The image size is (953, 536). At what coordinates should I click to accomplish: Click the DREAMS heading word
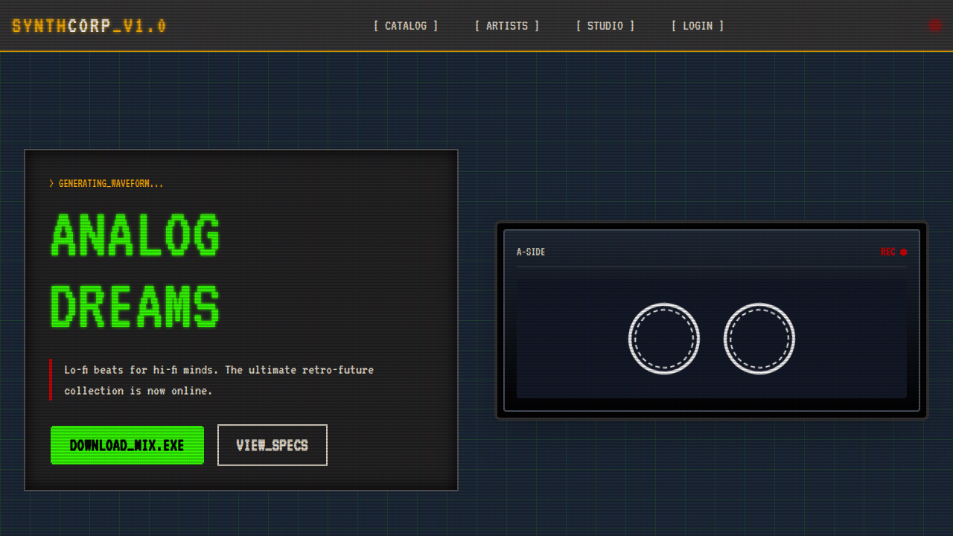(136, 306)
